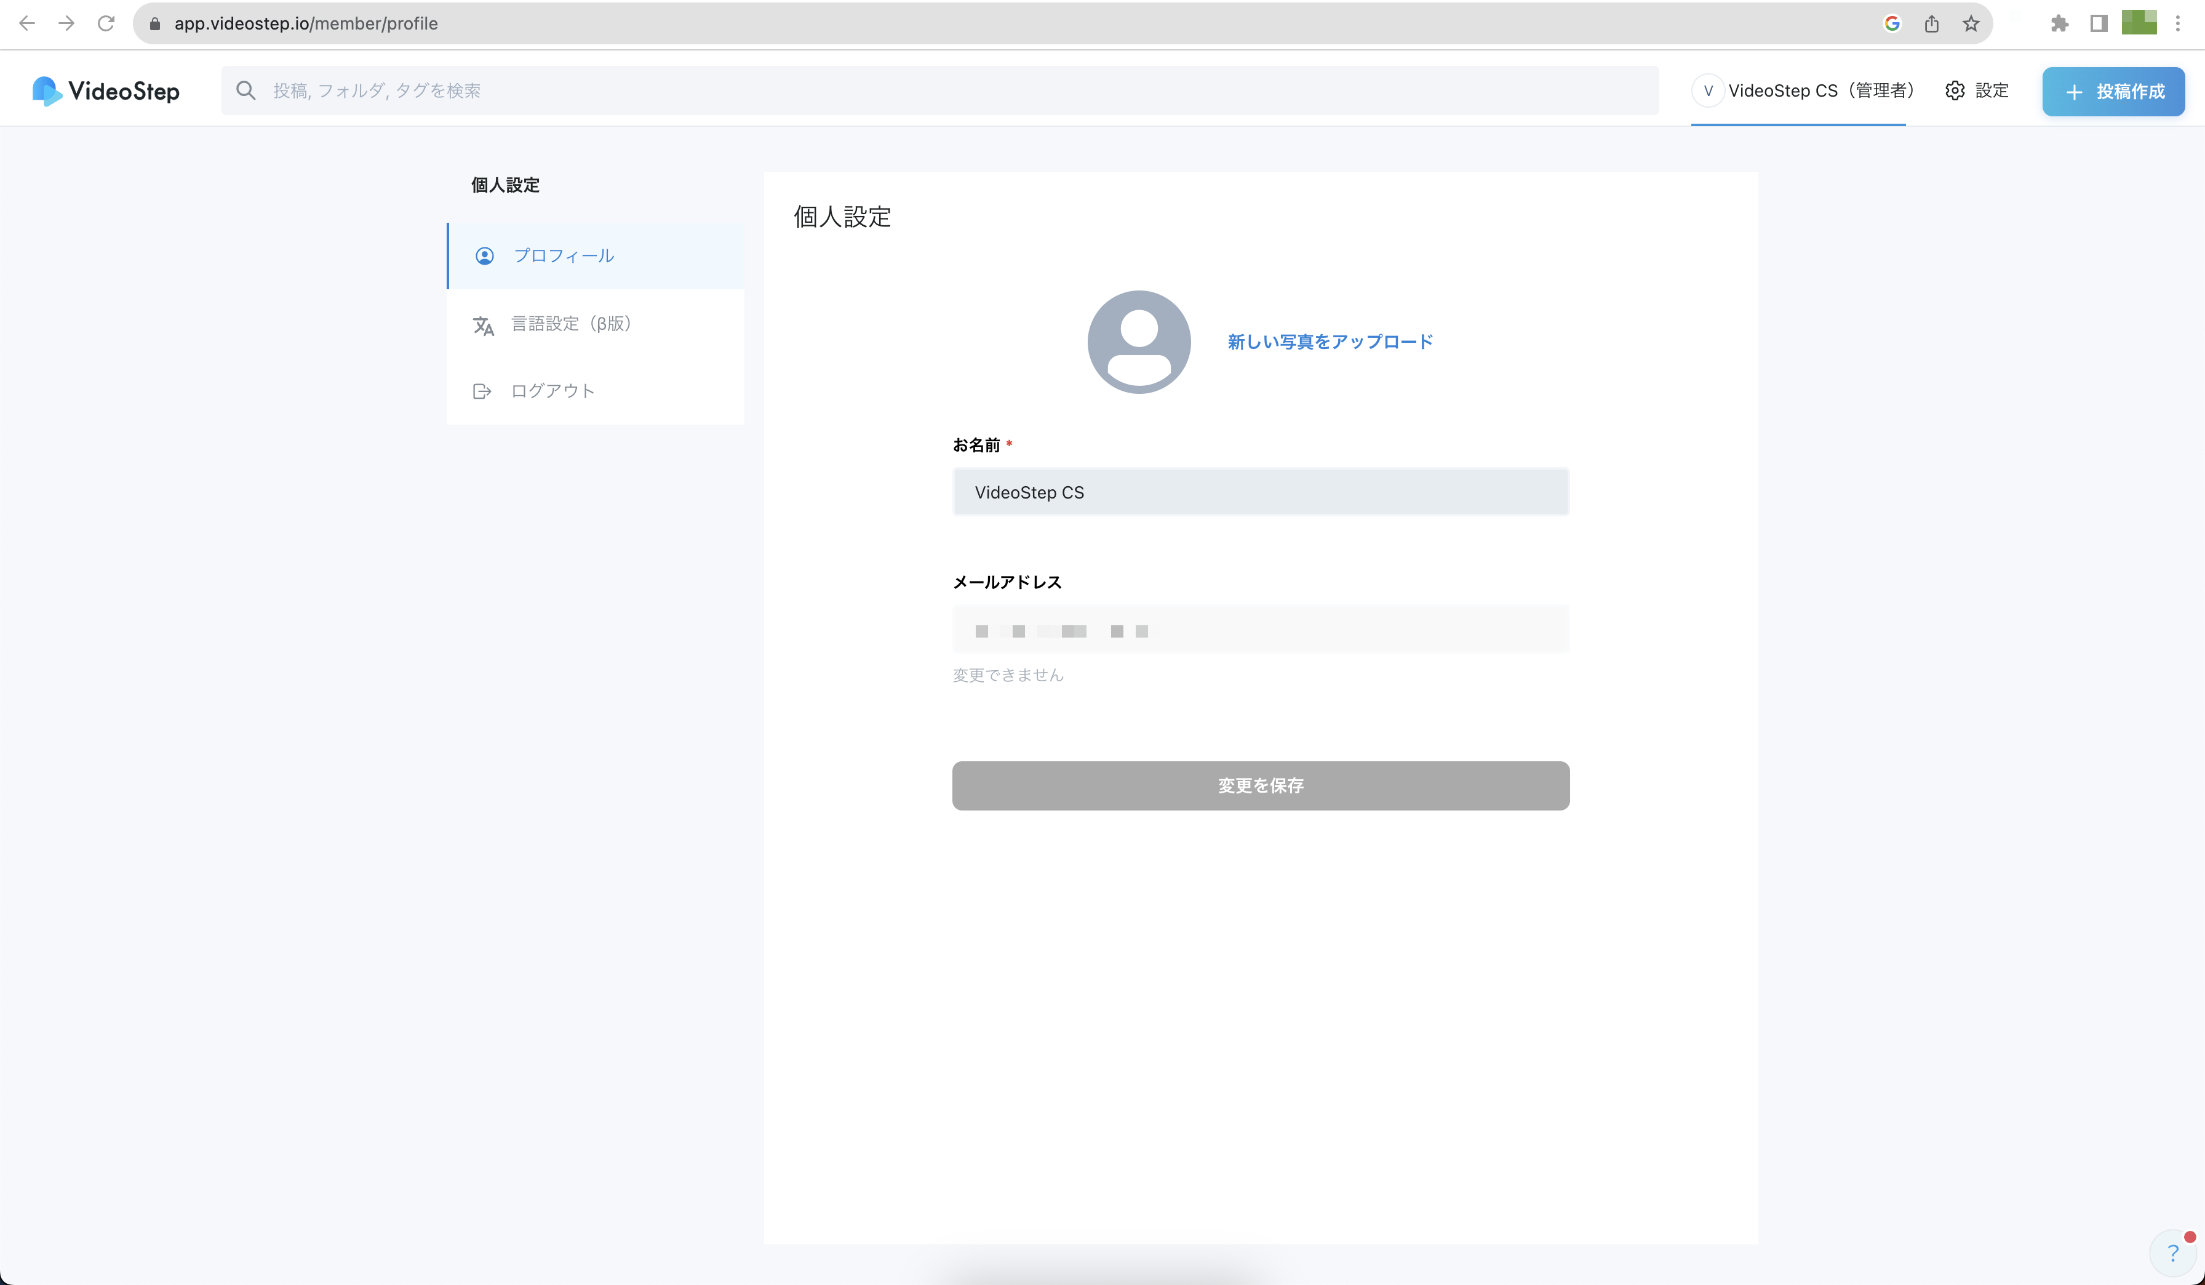Reload the page

[x=106, y=23]
